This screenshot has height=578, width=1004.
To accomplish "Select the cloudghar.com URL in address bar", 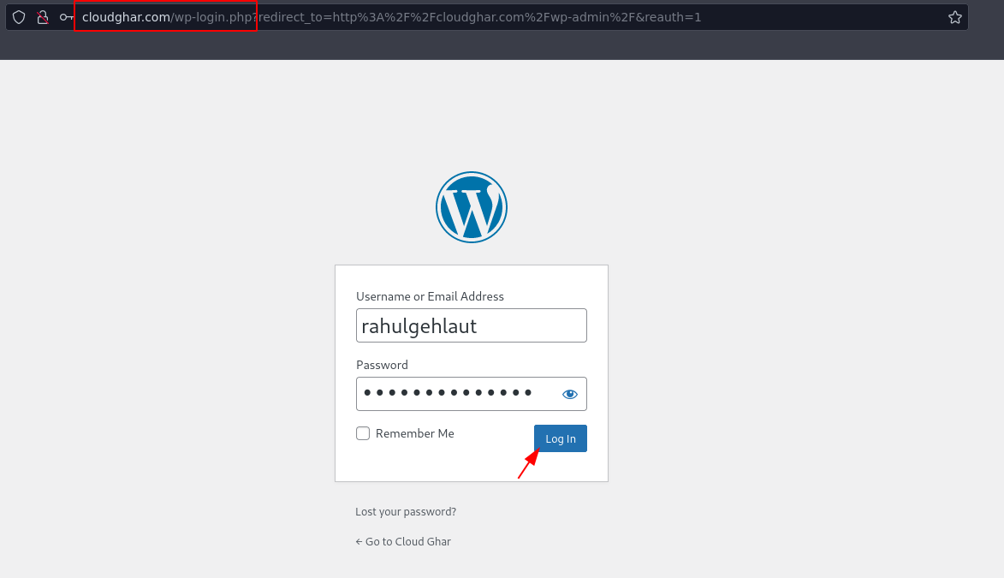I will [391, 17].
